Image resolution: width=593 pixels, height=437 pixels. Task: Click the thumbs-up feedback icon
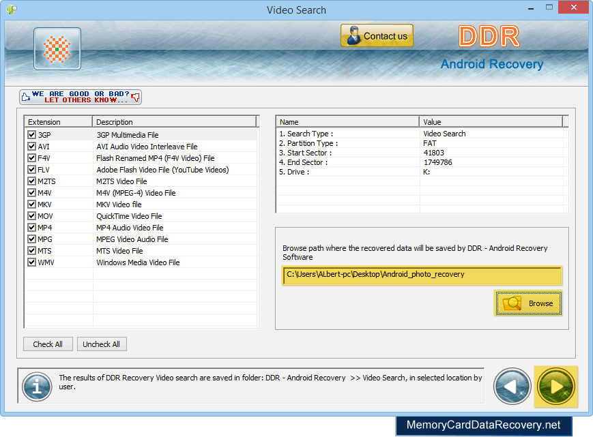(x=26, y=97)
